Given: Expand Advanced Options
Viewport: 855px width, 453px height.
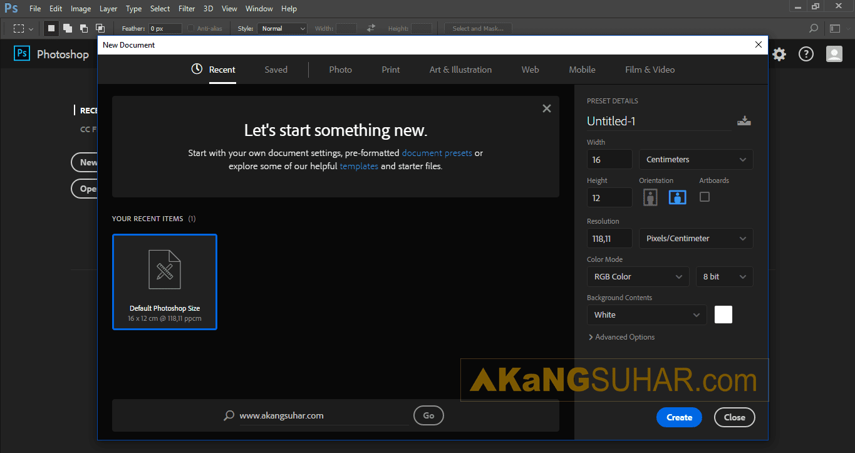Looking at the screenshot, I should (x=622, y=337).
